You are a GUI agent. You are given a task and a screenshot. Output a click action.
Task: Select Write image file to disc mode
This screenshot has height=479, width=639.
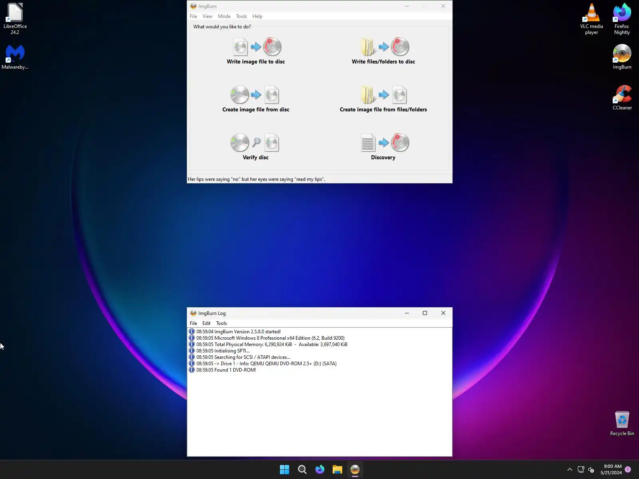click(256, 51)
